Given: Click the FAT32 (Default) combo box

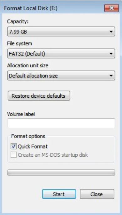Looking at the screenshot, I should point(61,54).
